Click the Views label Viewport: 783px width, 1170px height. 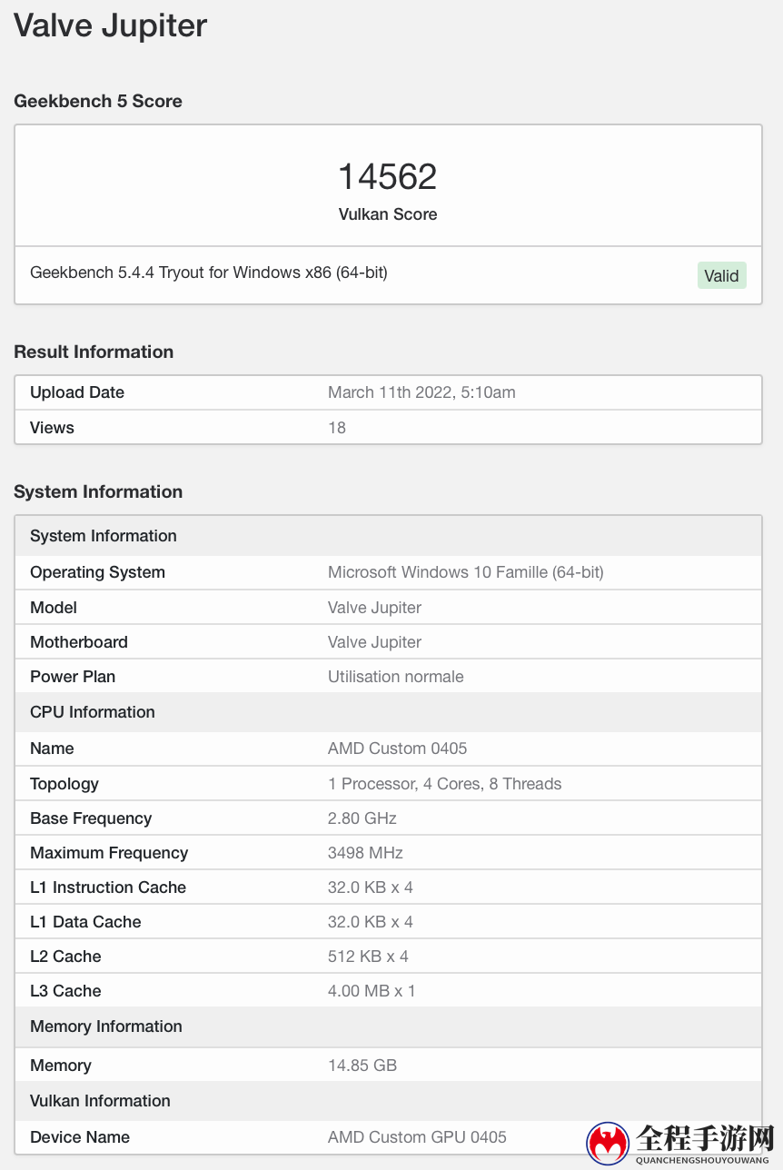click(x=52, y=428)
